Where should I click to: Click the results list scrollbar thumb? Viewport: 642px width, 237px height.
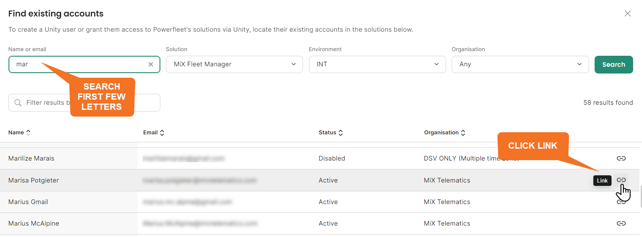click(640, 196)
